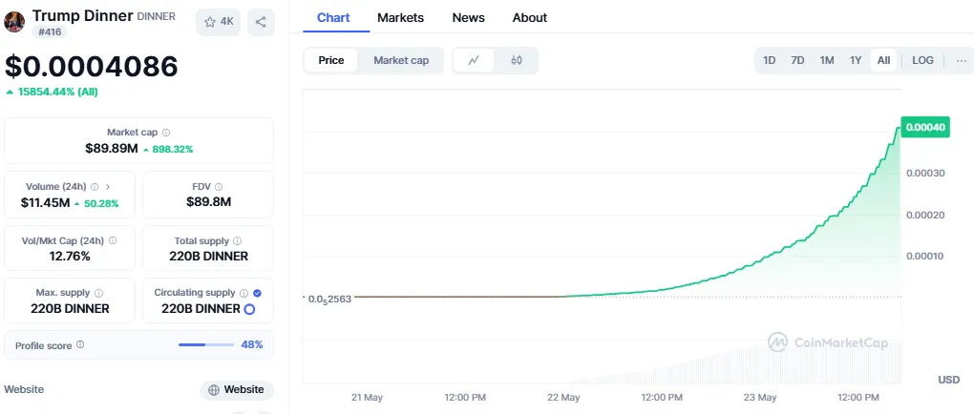The height and width of the screenshot is (414, 974).
Task: Expand the Volume (24h) chevron arrow
Action: [x=107, y=187]
